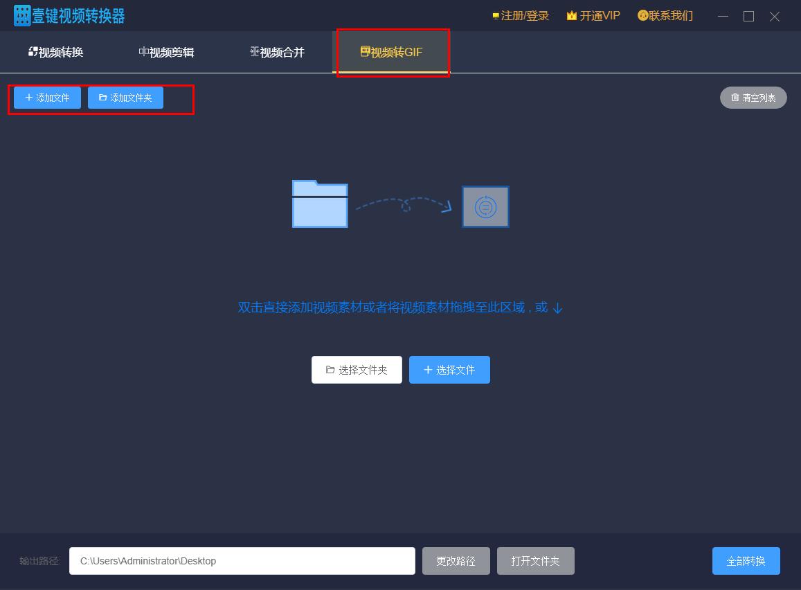Screen dimensions: 801x590
Task: Click the scissors icon on 视频剪辑 tab
Action: point(143,51)
